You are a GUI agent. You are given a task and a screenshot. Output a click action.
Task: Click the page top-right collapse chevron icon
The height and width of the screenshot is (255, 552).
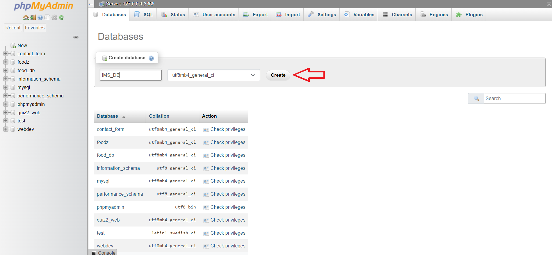(549, 4)
